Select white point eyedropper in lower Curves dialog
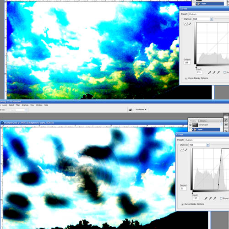The height and width of the screenshot is (229, 229). tap(215, 198)
